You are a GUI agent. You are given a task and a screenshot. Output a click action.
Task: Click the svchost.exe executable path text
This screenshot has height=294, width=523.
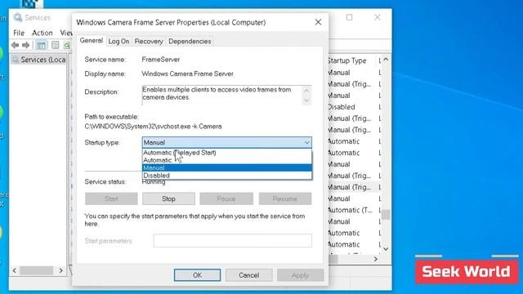pyautogui.click(x=153, y=127)
